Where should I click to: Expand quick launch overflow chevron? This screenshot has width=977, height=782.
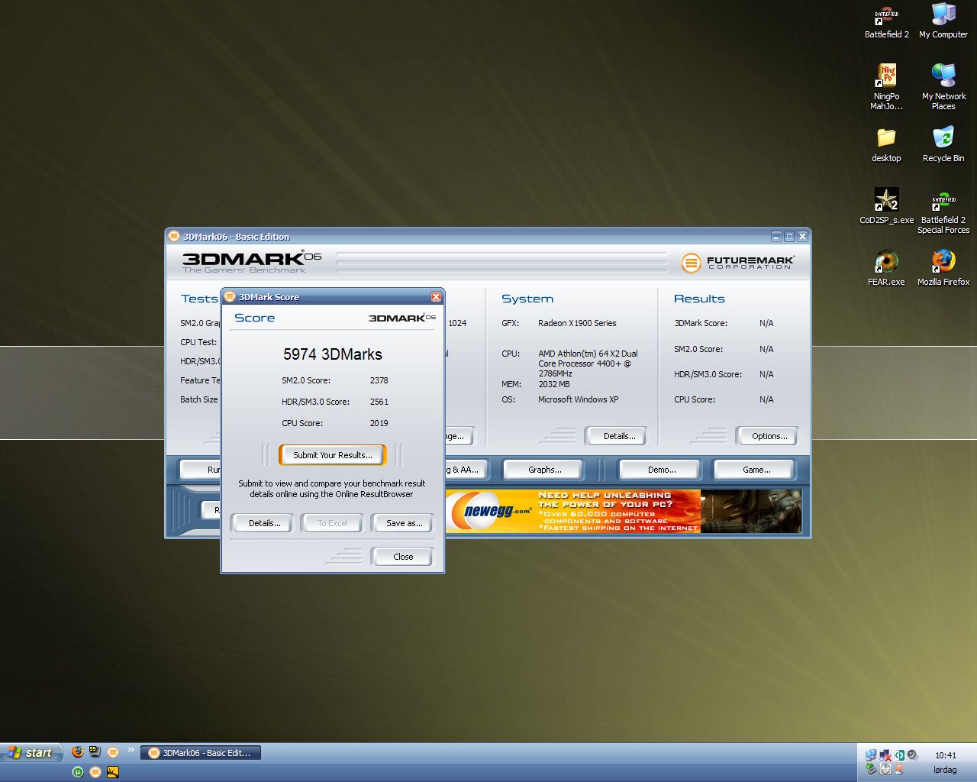[x=131, y=750]
